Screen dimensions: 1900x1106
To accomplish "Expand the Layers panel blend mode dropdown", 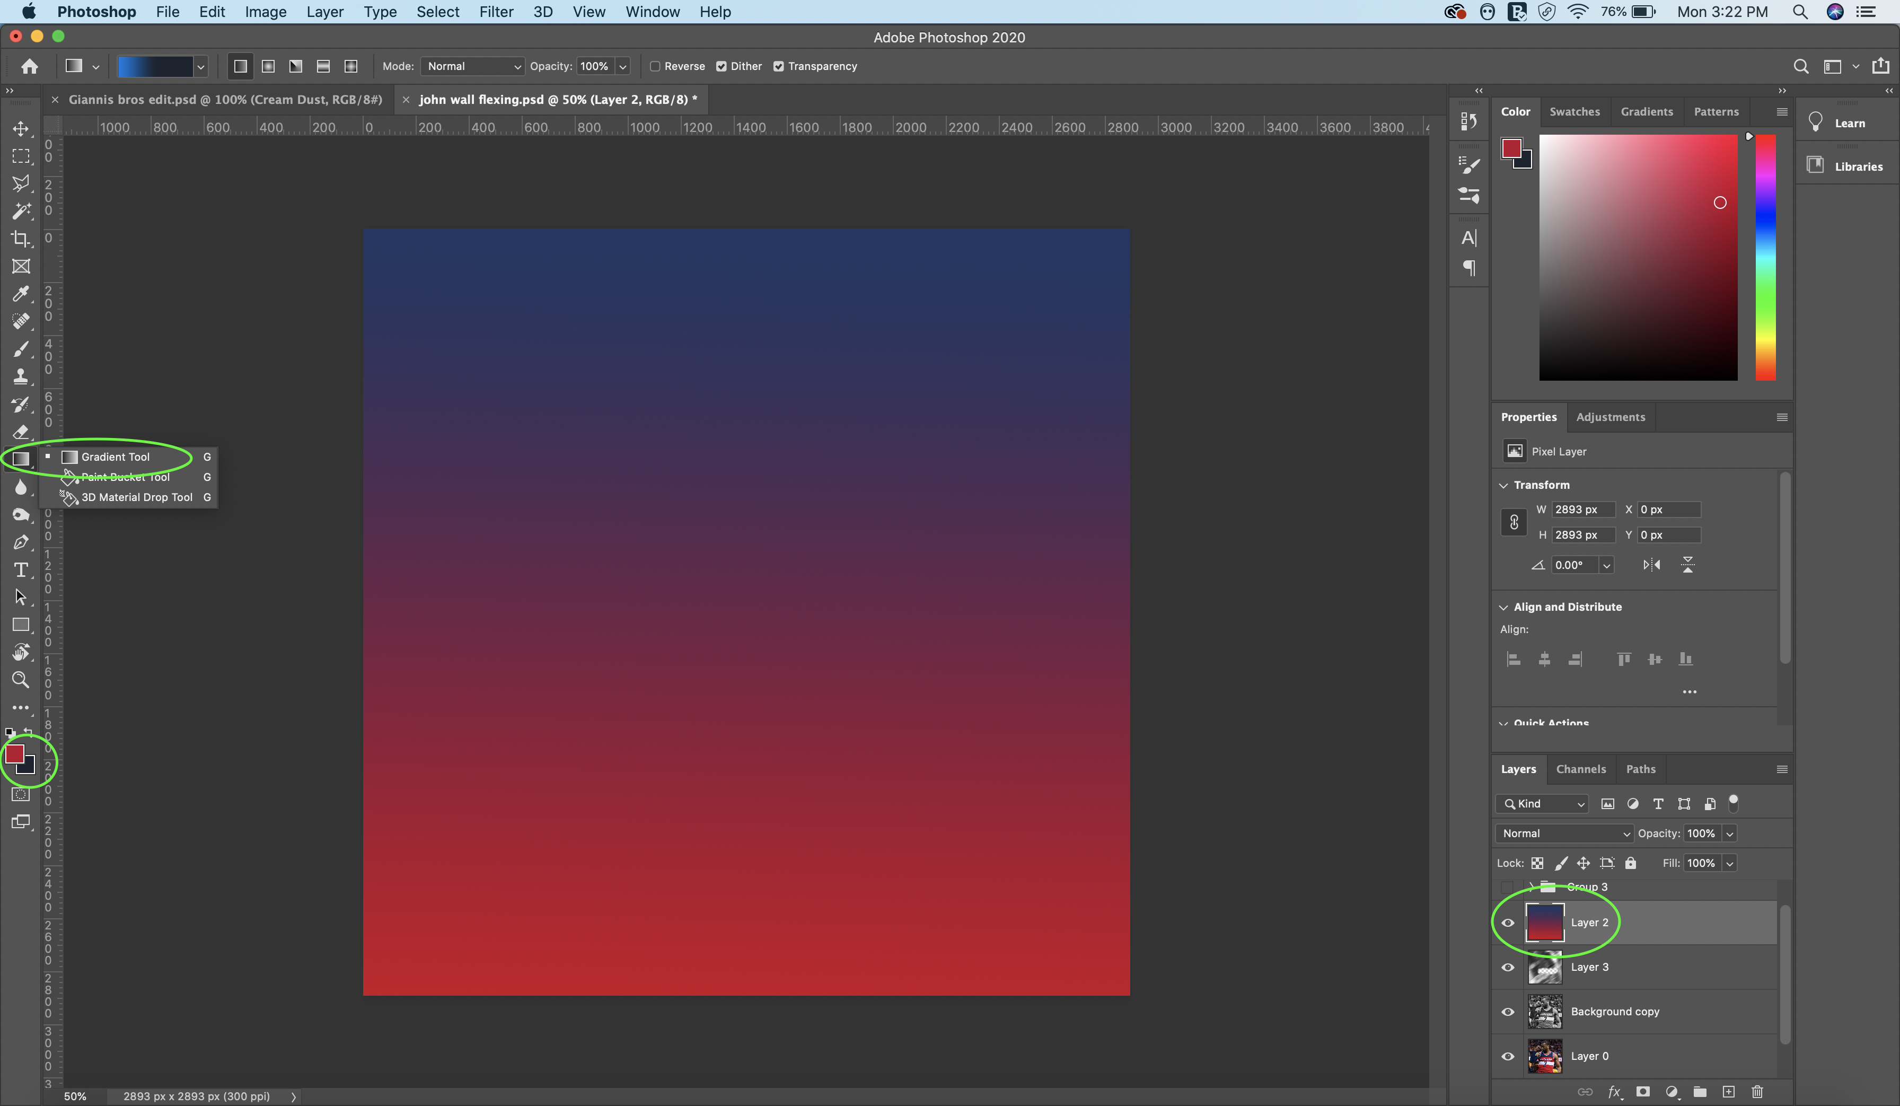I will tap(1562, 832).
